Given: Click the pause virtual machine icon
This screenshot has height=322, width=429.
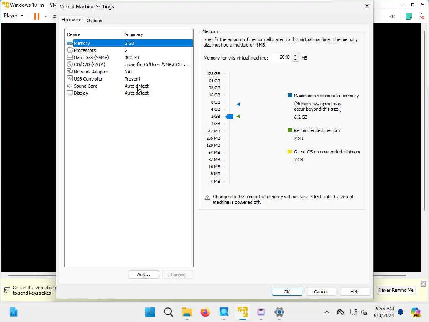Looking at the screenshot, I should click(37, 16).
